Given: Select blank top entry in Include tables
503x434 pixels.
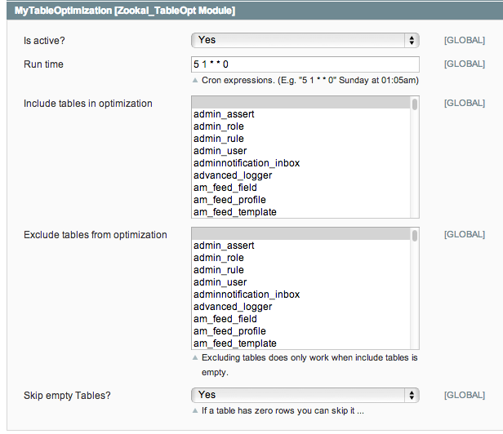Looking at the screenshot, I should [300, 103].
